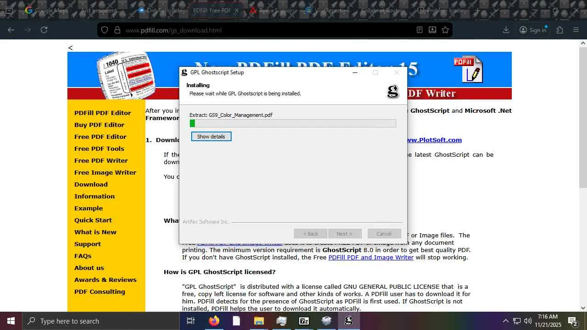Open the Quick Start sidebar link
Screen dimensions: 587x330
coord(93,220)
